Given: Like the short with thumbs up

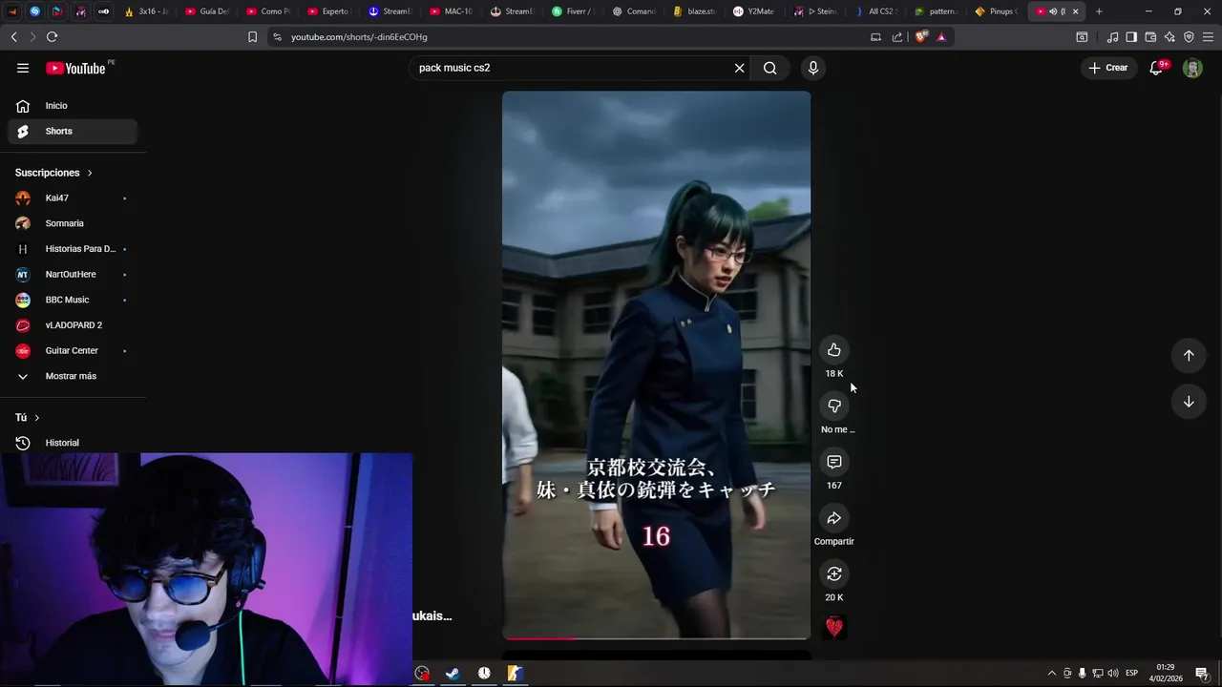Looking at the screenshot, I should [834, 350].
